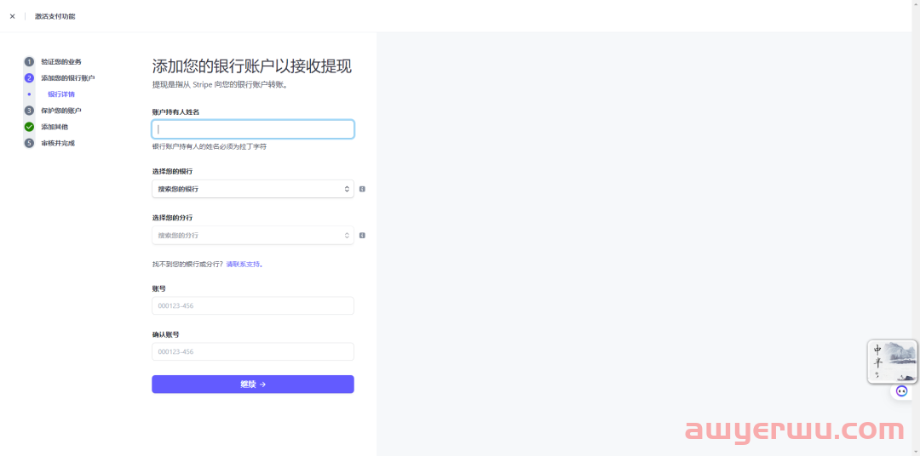
Task: Click the 账户持有人姓名 field label
Action: (175, 112)
